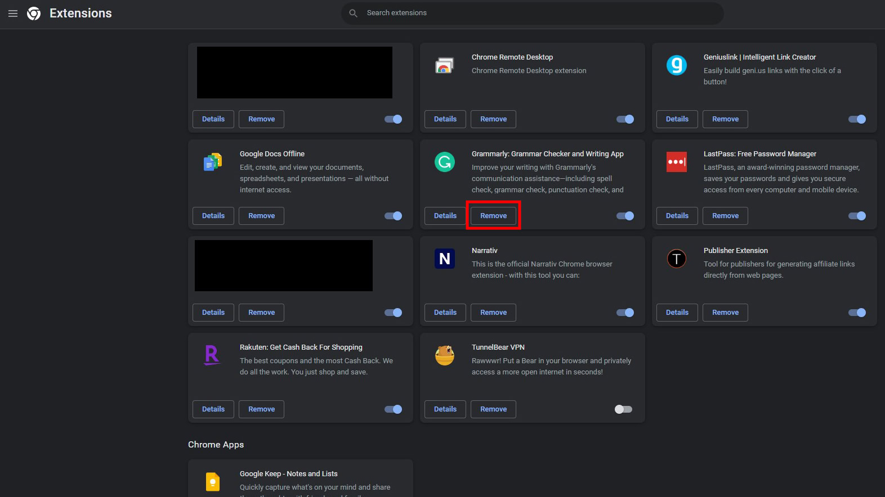Click the "Chrome Remote Desktop" title text
885x497 pixels.
(512, 57)
